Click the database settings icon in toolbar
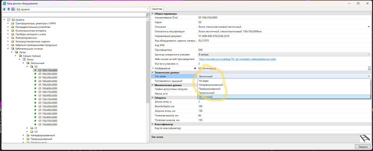The height and width of the screenshot is (151, 373). click(13, 9)
